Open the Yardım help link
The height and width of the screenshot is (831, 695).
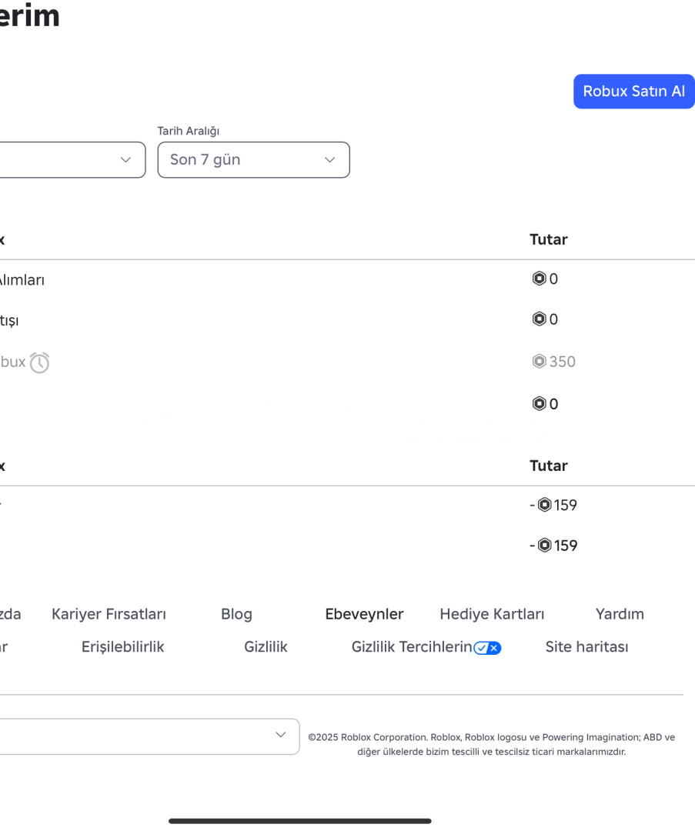620,614
